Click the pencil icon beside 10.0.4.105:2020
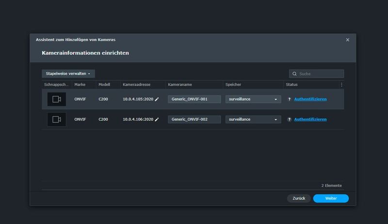The image size is (388, 224). tap(157, 99)
